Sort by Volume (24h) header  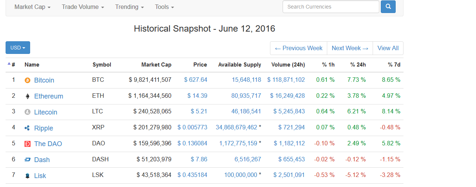coord(288,65)
